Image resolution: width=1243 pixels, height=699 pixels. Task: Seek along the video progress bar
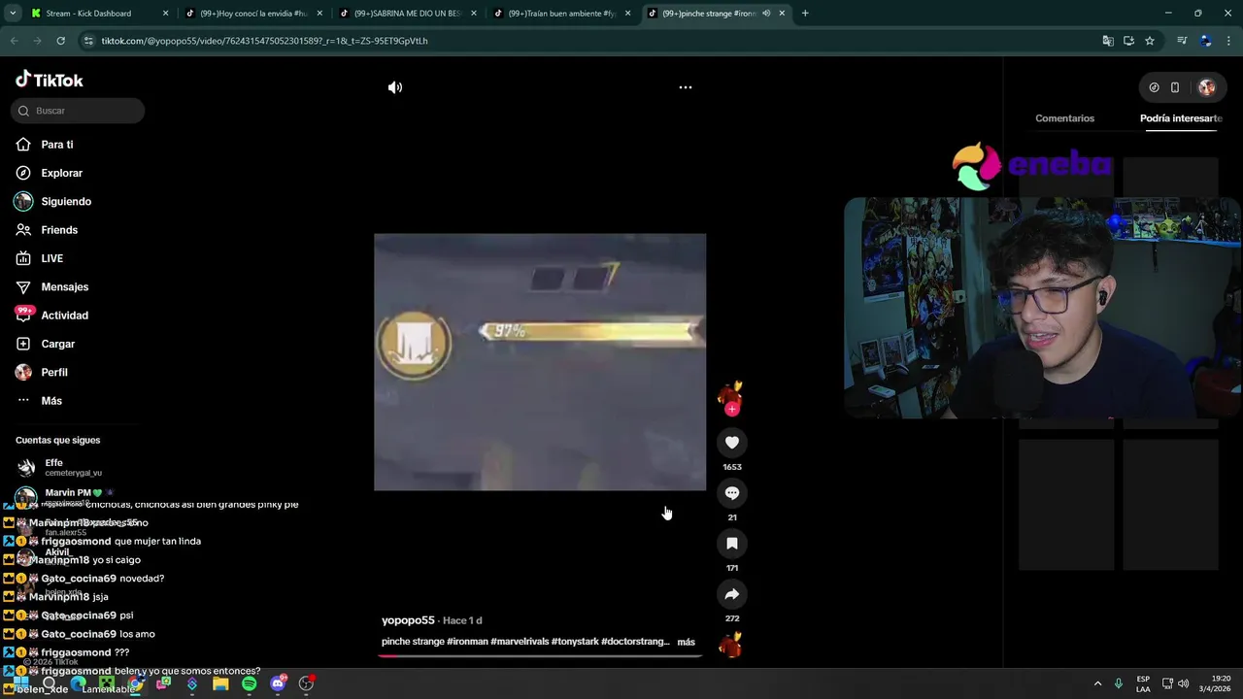(540, 655)
